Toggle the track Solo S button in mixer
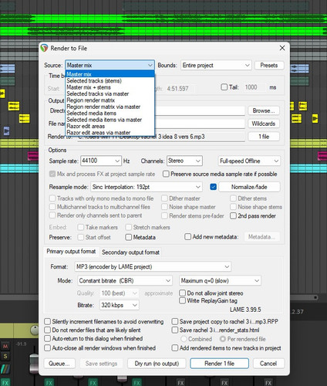This screenshot has width=327, height=386. (x=5, y=356)
